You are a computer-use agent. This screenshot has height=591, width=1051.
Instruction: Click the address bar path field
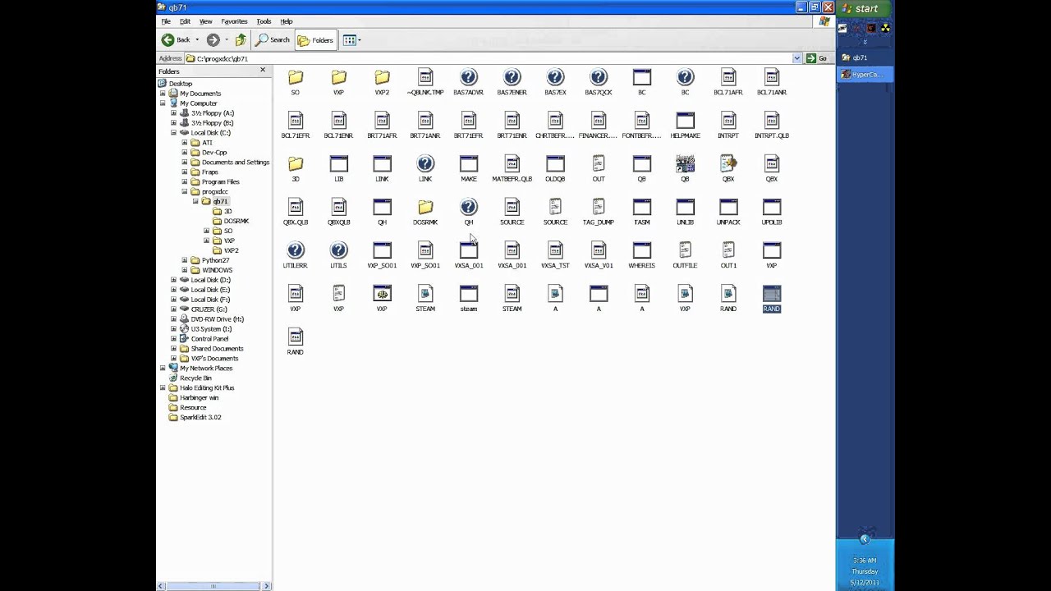(489, 58)
